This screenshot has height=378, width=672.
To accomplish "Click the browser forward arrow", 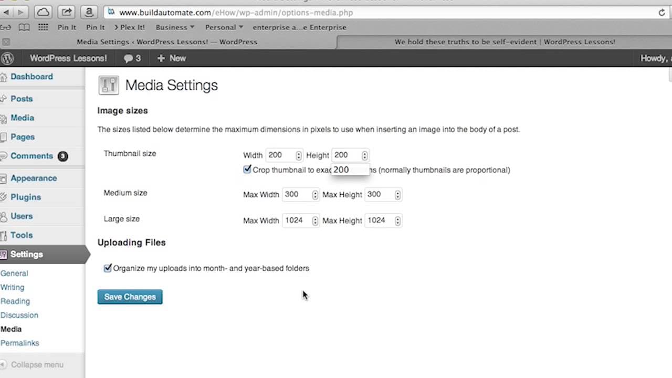I will [x=21, y=12].
